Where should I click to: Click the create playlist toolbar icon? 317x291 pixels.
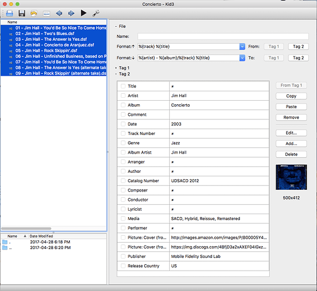[x=47, y=13]
